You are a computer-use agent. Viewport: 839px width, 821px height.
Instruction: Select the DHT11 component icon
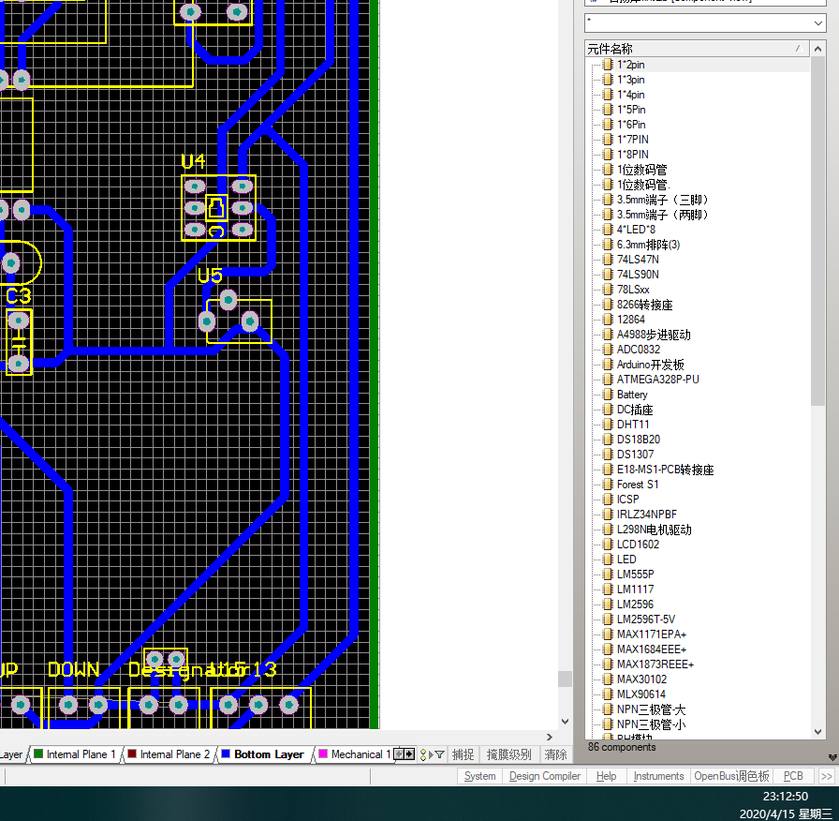(x=607, y=425)
